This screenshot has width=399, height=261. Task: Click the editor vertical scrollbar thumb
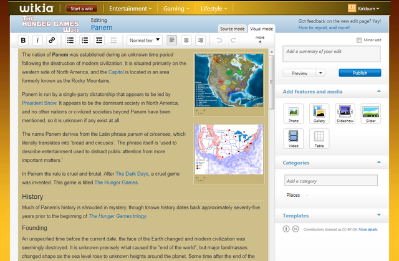tap(271, 82)
